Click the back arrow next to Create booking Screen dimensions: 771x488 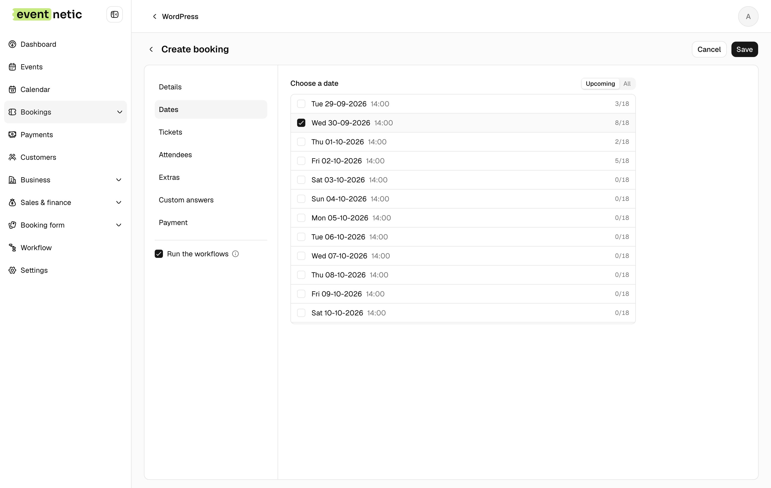point(151,49)
